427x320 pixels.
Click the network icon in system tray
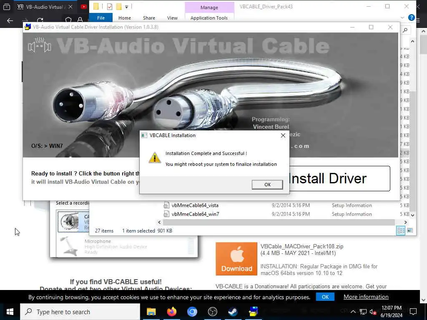pyautogui.click(x=363, y=312)
